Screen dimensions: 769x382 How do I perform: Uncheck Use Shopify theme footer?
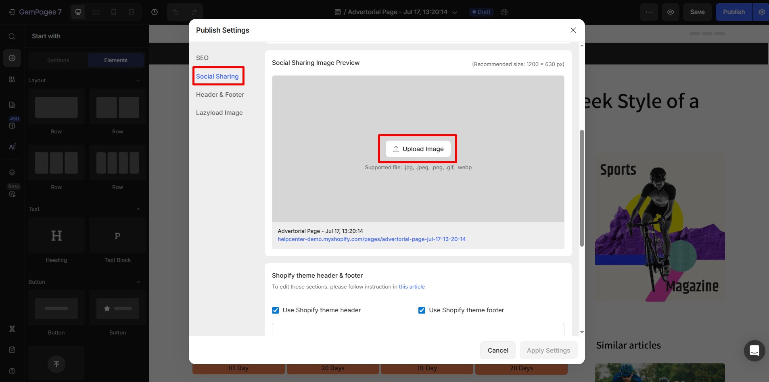coord(422,310)
